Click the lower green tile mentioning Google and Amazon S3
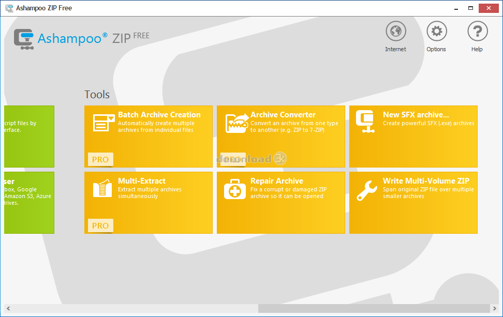 [x=29, y=203]
